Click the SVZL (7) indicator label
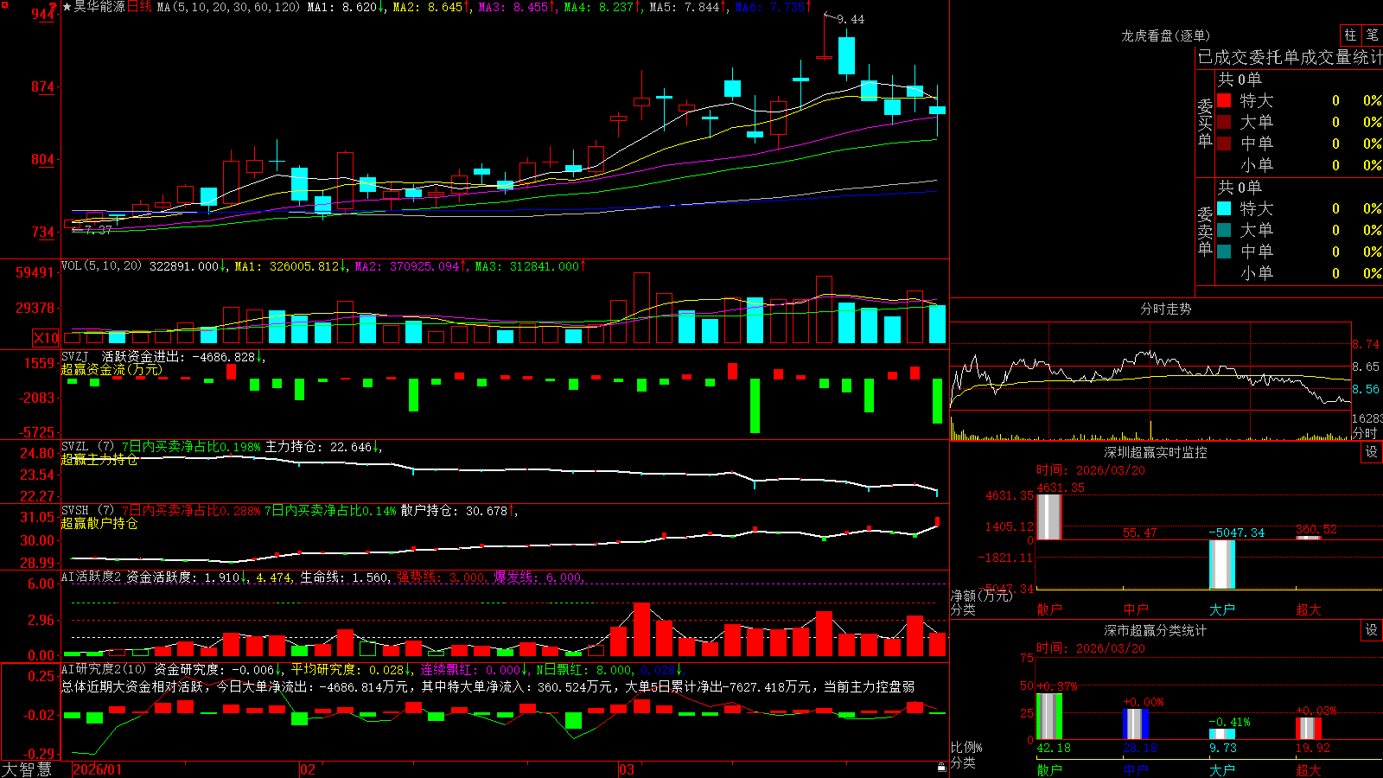 (87, 447)
